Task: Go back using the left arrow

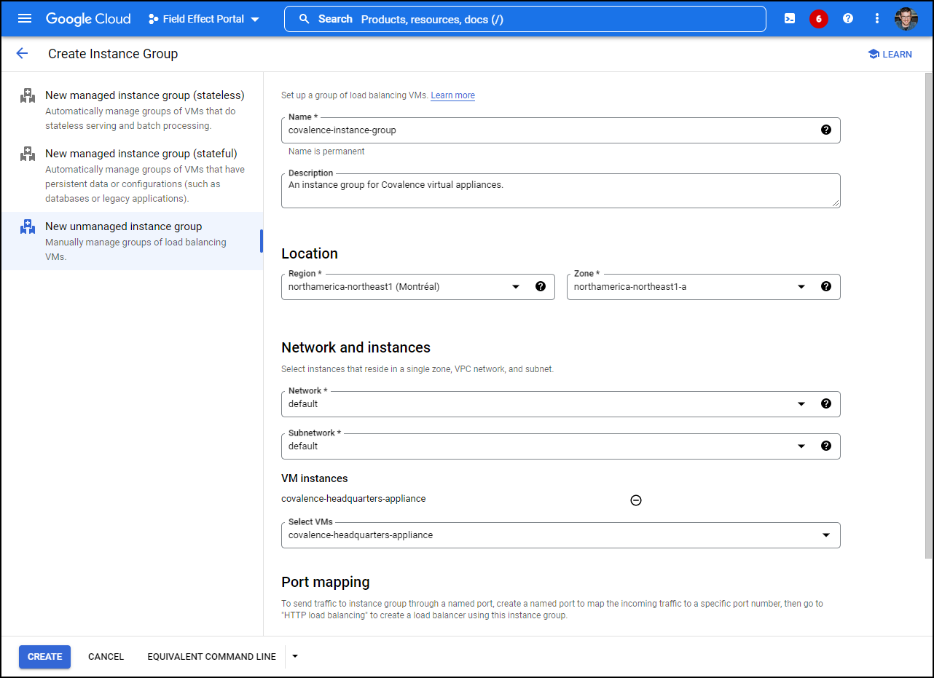Action: (x=22, y=53)
